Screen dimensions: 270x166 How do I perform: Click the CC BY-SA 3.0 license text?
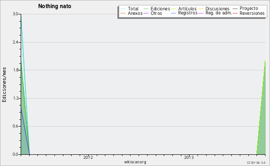[256, 163]
